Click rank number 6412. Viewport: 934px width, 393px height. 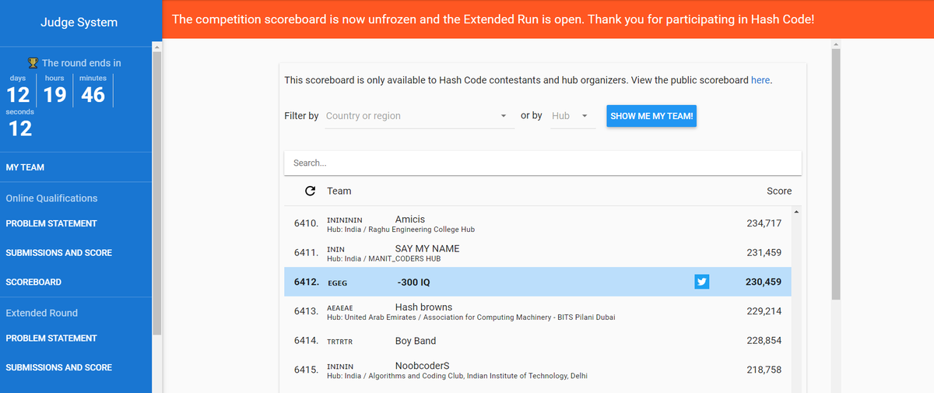[306, 282]
